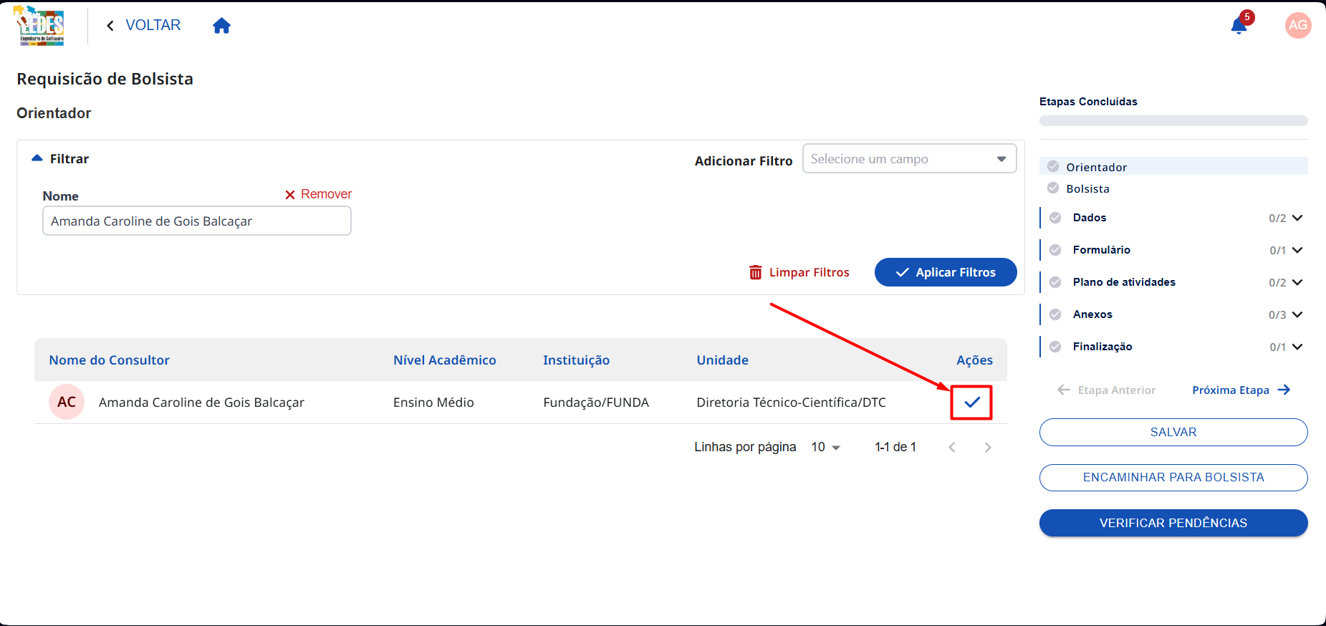The height and width of the screenshot is (626, 1326).
Task: Click Formulário status check icon
Action: pyautogui.click(x=1055, y=250)
